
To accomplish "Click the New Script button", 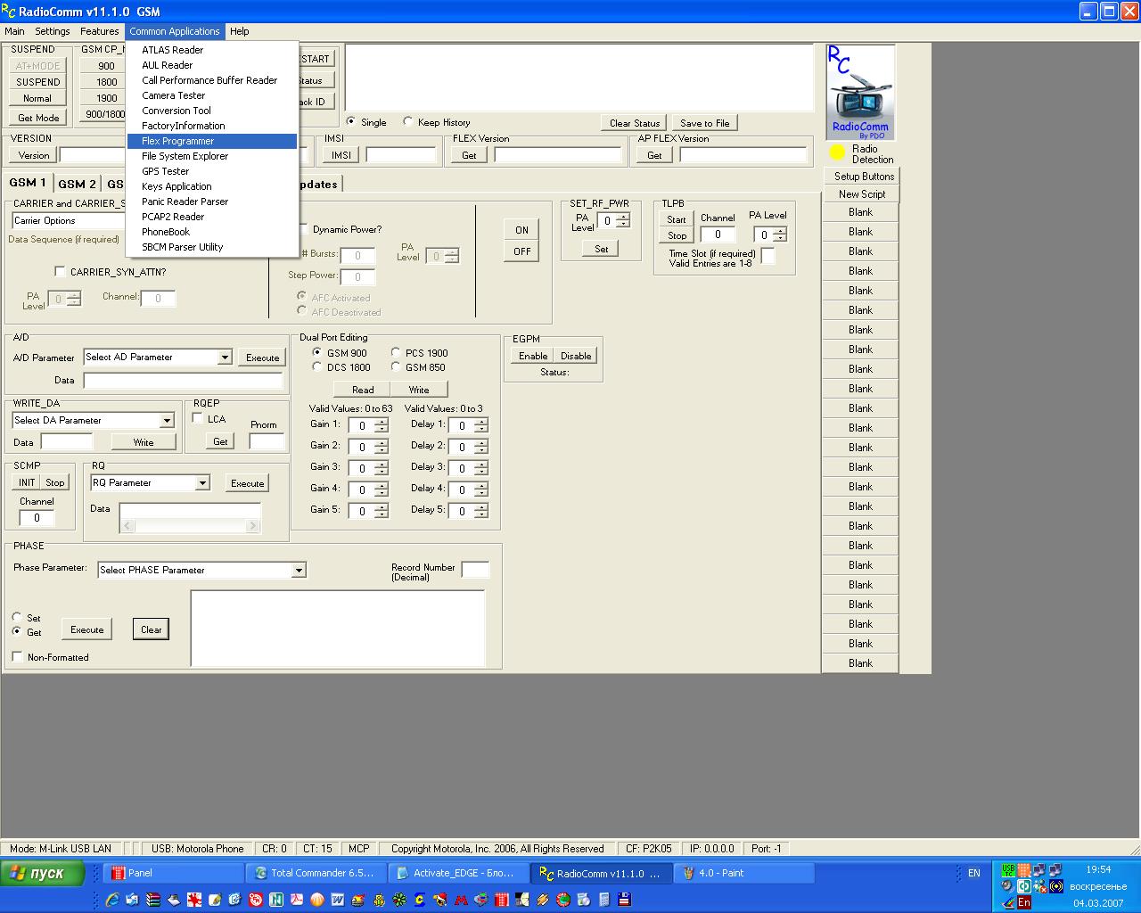I will pos(862,194).
